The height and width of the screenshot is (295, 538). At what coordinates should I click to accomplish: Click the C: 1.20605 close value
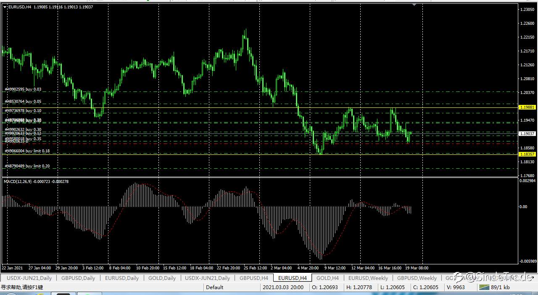pos(426,287)
